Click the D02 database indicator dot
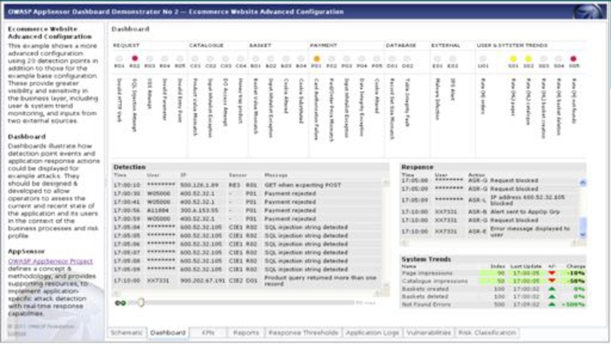Image resolution: width=611 pixels, height=344 pixels. (407, 59)
